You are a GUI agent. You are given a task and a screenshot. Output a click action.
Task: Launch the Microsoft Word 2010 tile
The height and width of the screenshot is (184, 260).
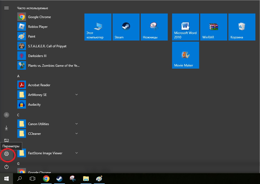(186, 27)
